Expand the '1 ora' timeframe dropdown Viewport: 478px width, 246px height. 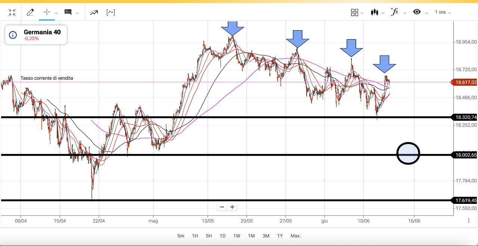tap(443, 12)
